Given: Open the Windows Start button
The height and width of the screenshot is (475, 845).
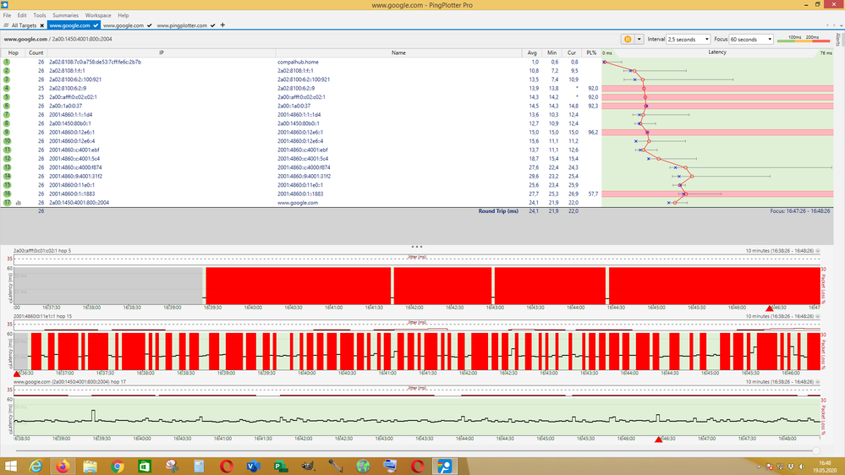Looking at the screenshot, I should [10, 466].
